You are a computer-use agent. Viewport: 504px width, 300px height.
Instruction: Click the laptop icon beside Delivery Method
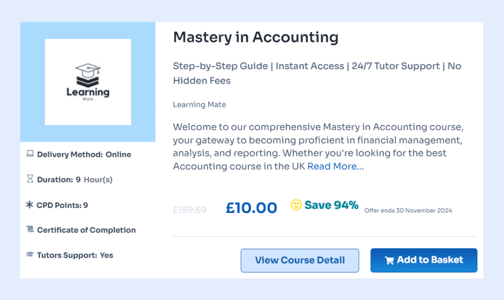click(30, 154)
